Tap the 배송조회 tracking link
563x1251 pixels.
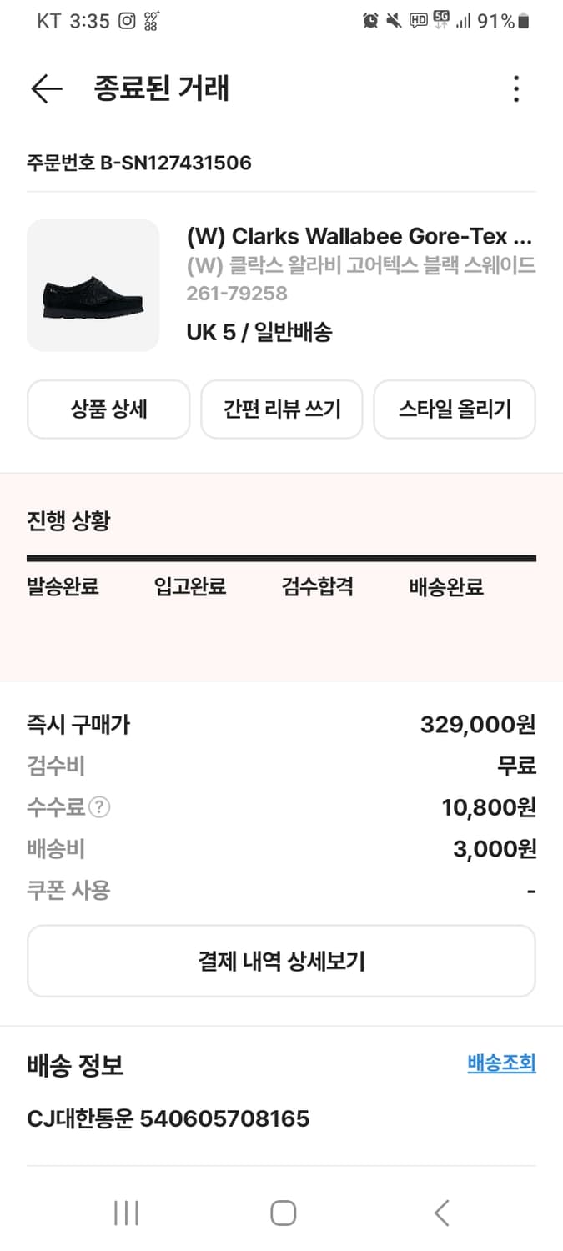pos(501,1063)
